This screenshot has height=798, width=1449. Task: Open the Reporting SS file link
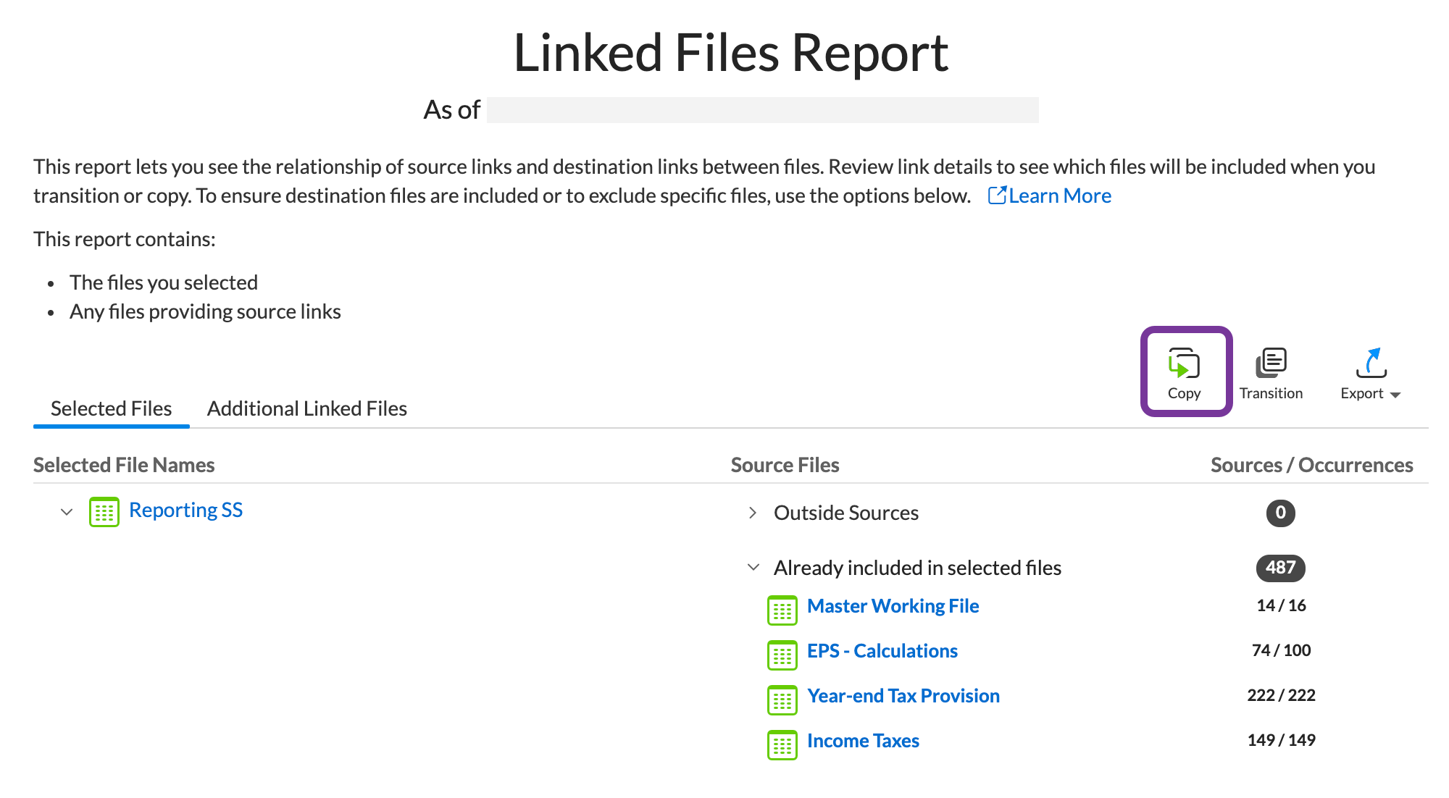coord(185,510)
